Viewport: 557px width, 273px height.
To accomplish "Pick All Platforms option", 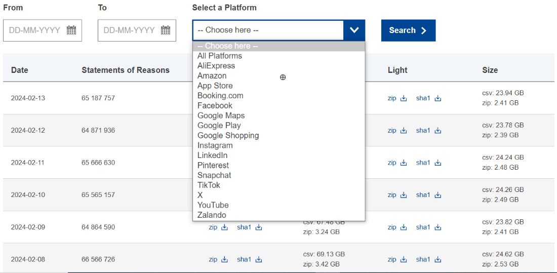I will pos(219,56).
